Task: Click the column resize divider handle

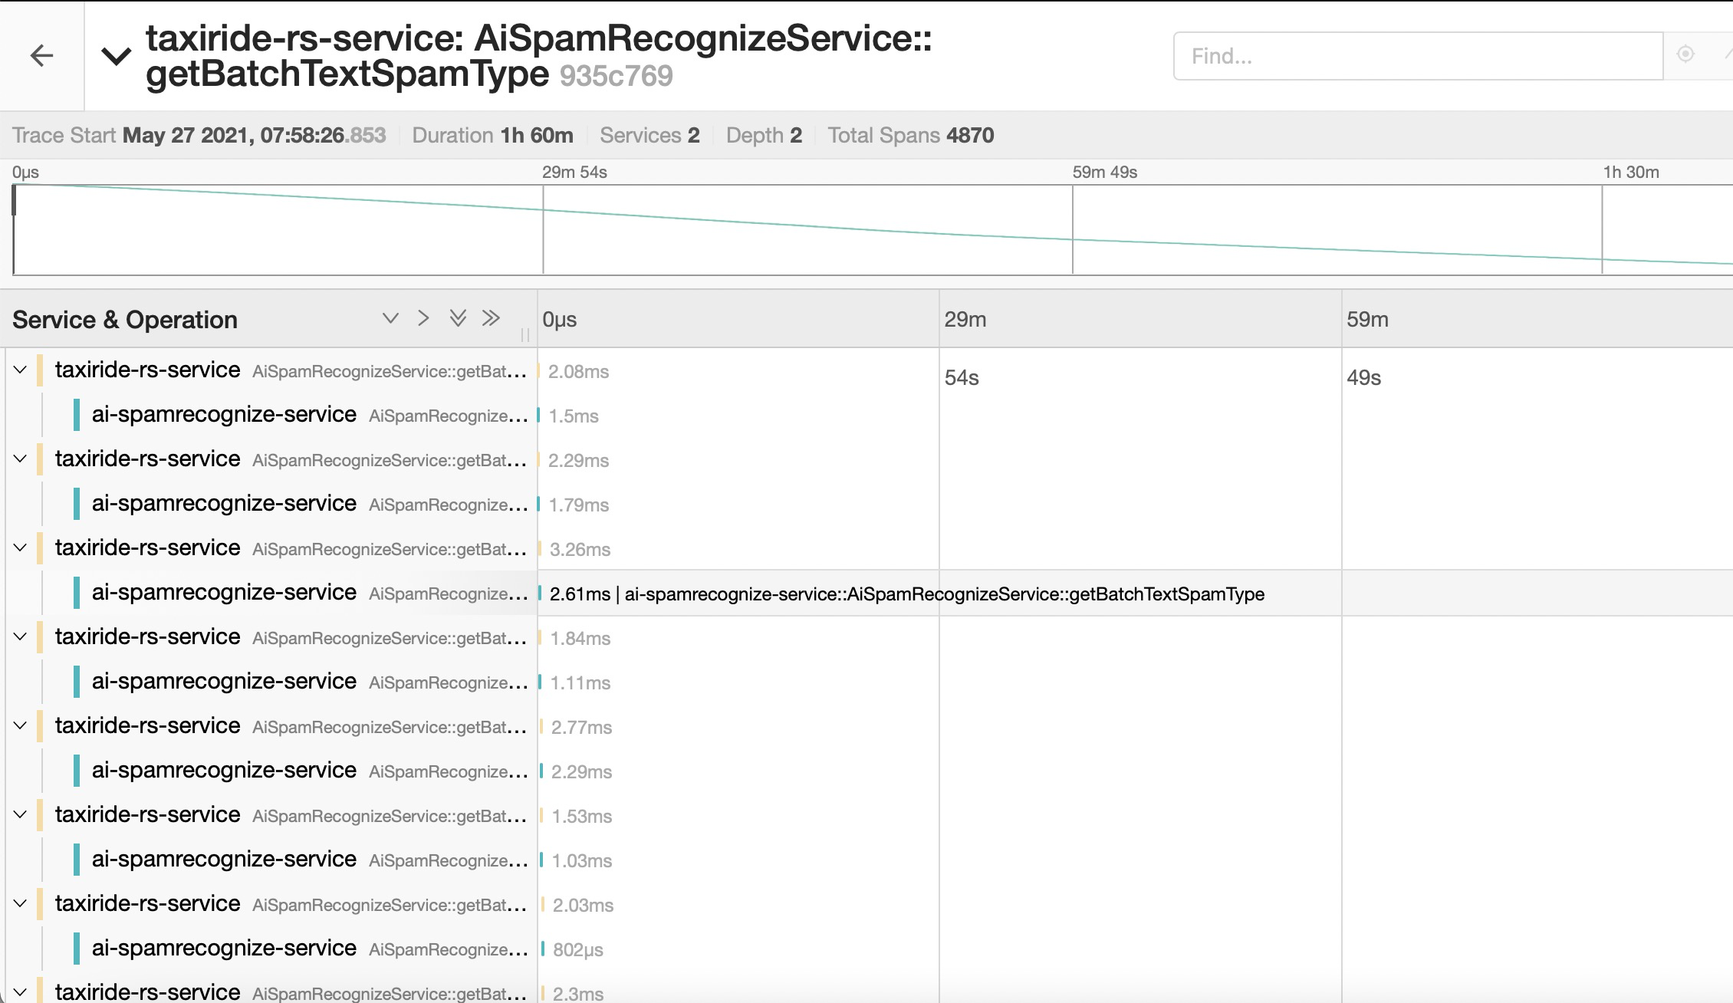Action: 525,334
